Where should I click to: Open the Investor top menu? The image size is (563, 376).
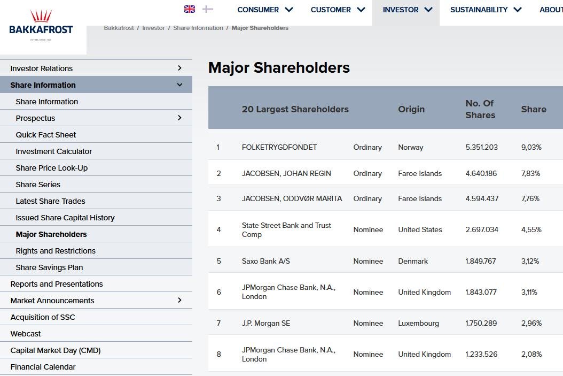click(407, 10)
